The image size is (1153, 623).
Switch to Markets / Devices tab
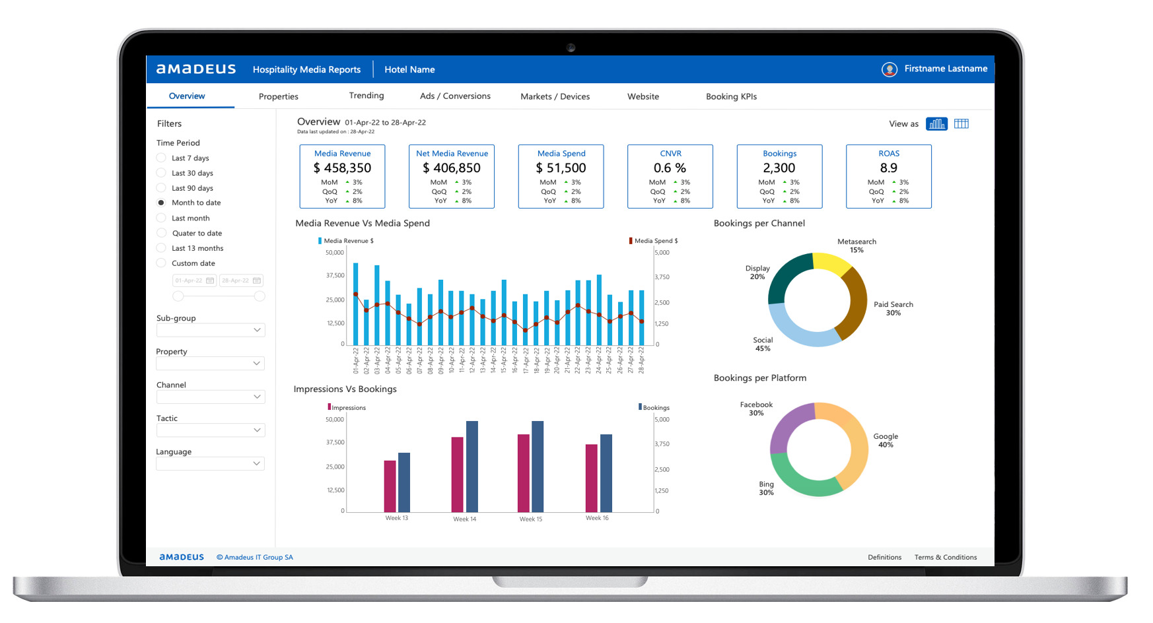tap(555, 96)
